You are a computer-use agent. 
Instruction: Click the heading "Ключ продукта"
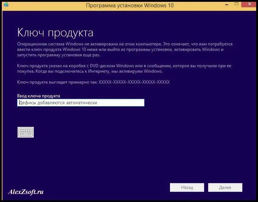click(x=55, y=33)
